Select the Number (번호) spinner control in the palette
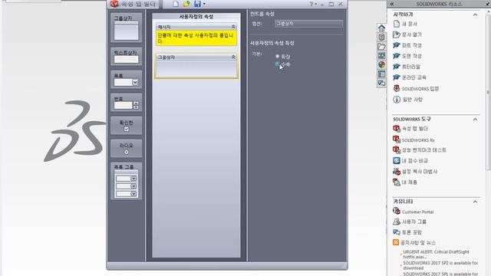 tap(126, 102)
